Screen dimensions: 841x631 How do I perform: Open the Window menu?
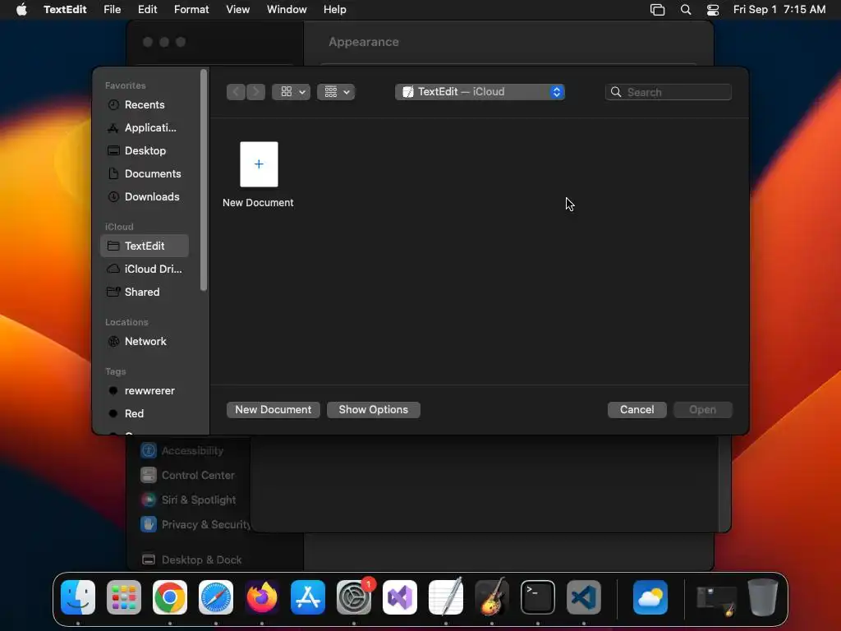287,10
